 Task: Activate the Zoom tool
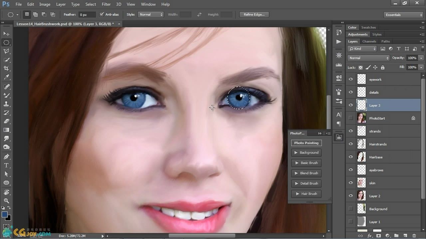point(6,200)
